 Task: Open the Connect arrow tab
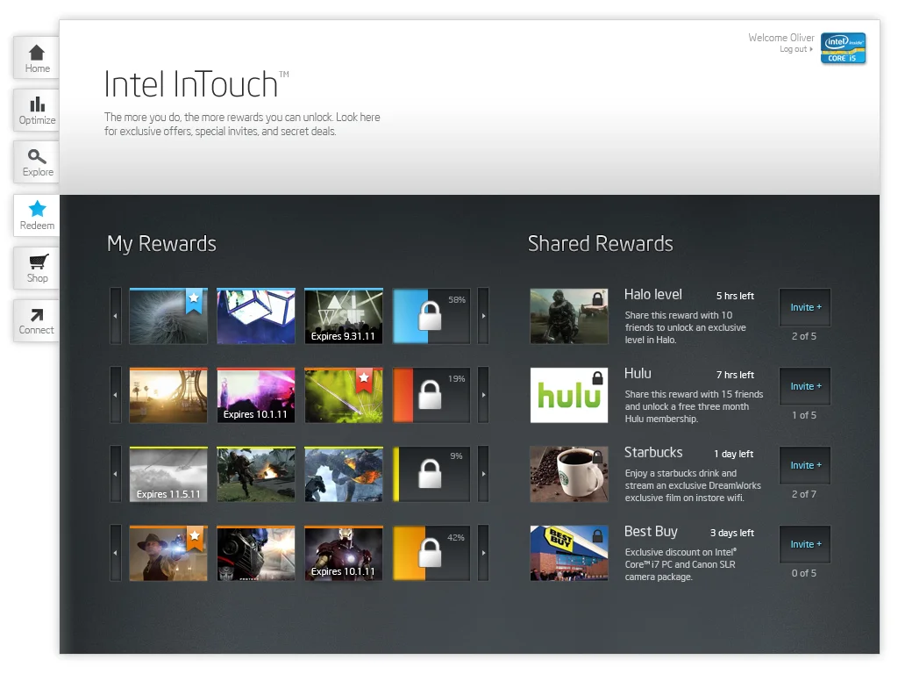pyautogui.click(x=37, y=321)
